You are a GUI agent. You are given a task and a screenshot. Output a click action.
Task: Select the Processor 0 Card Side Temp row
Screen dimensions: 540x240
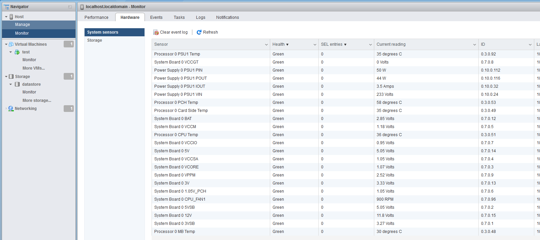tap(346, 111)
